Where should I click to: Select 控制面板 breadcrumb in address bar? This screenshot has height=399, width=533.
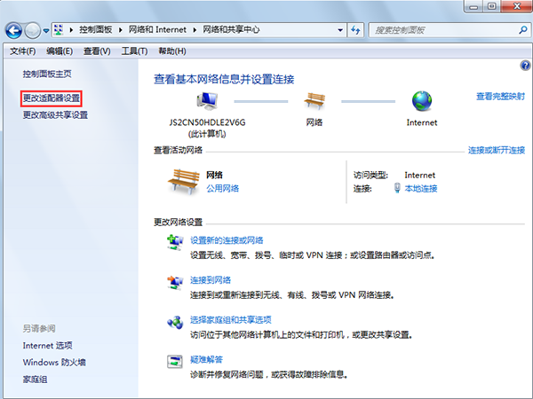pyautogui.click(x=96, y=30)
